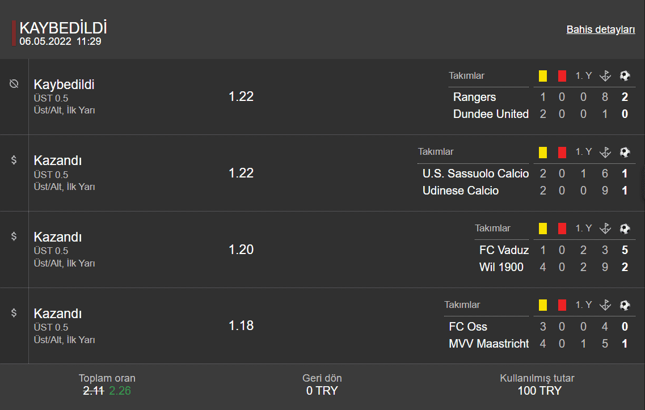Select the Udinese Calcio team name
Image resolution: width=645 pixels, height=410 pixels.
pyautogui.click(x=461, y=191)
